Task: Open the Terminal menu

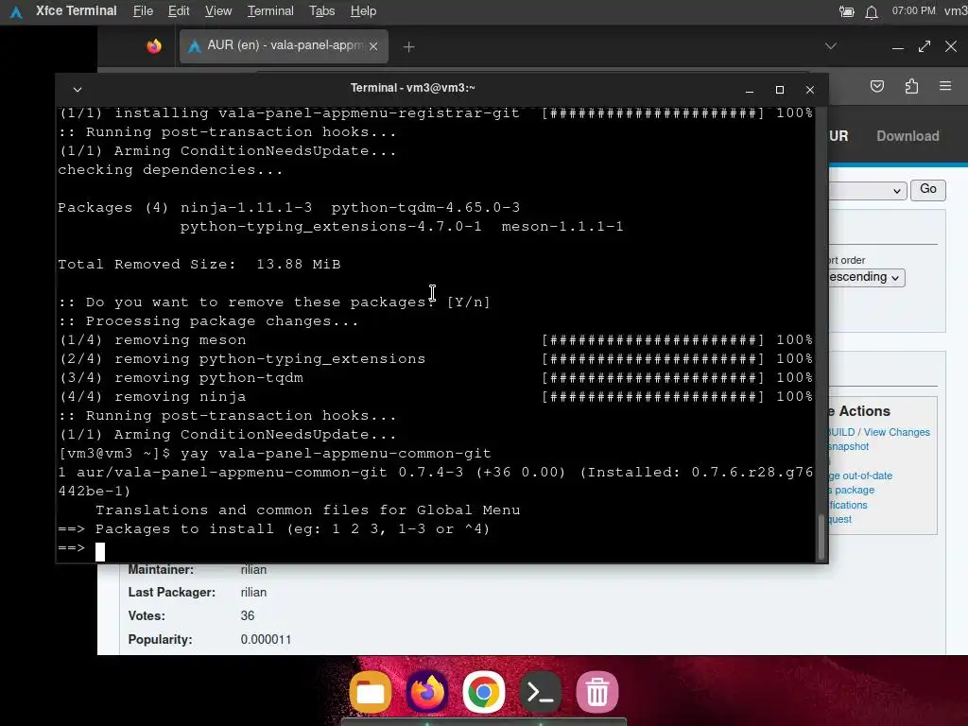Action: [x=270, y=11]
